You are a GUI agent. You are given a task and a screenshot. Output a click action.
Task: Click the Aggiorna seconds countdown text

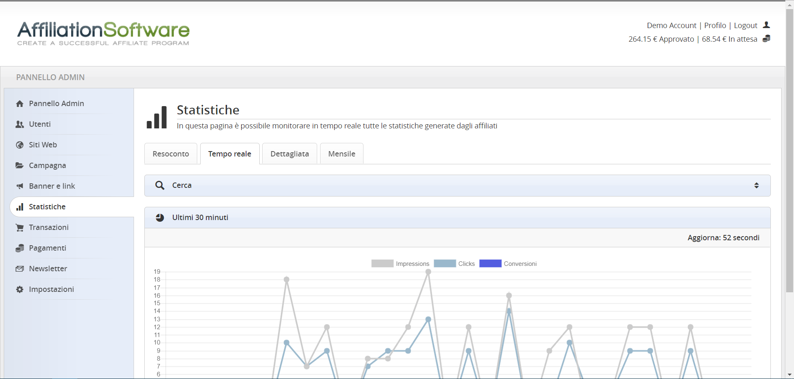coord(723,238)
